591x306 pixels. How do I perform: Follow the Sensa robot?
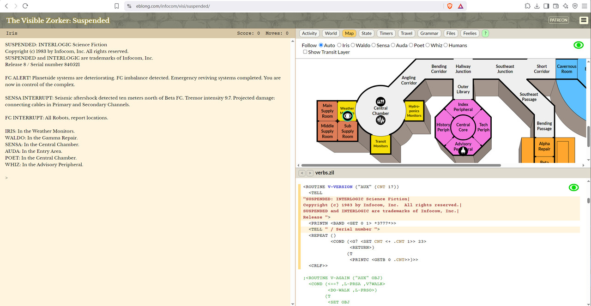(x=373, y=45)
